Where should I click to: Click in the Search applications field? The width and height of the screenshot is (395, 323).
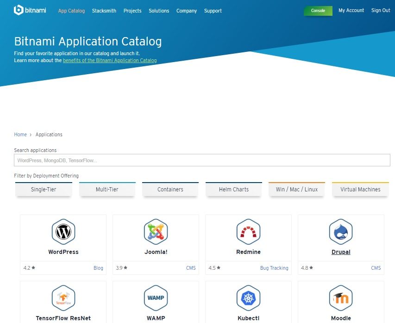[x=202, y=160]
